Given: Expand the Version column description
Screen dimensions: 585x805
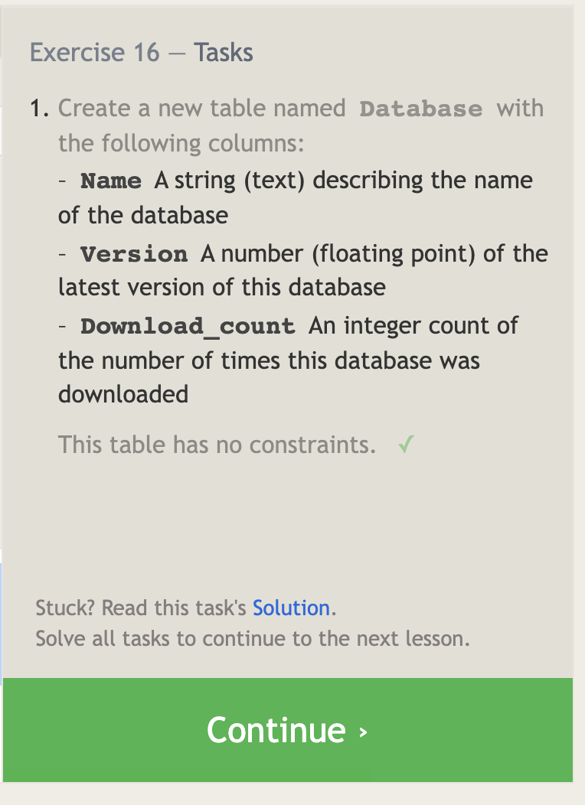Looking at the screenshot, I should click(134, 254).
